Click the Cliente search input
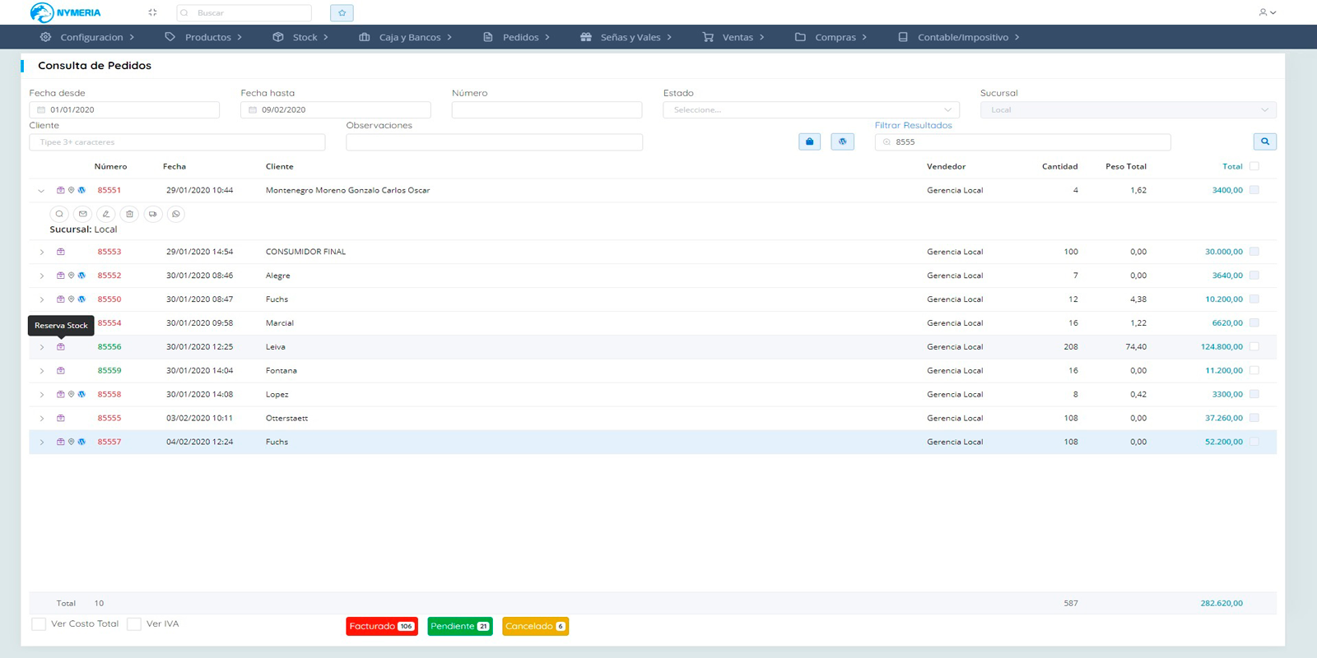Image resolution: width=1317 pixels, height=658 pixels. (177, 142)
